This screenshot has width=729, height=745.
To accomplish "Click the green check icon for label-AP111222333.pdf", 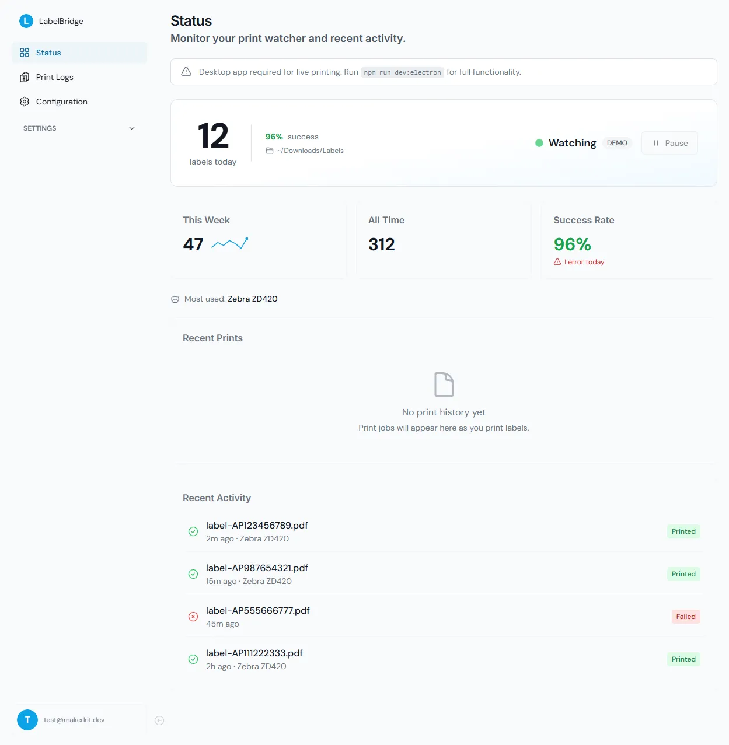I will (x=193, y=659).
